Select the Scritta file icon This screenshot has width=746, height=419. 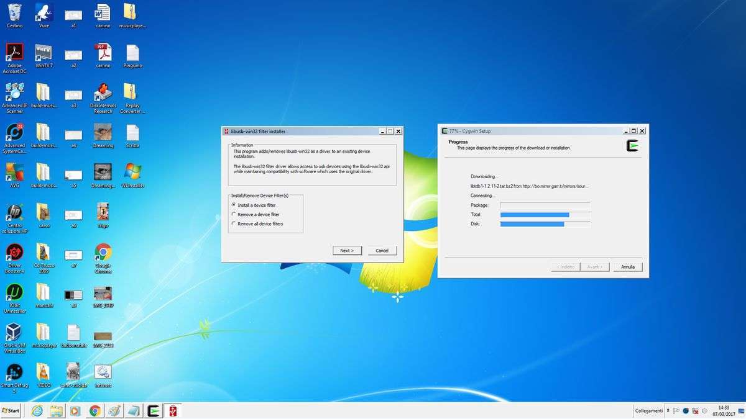click(x=132, y=135)
